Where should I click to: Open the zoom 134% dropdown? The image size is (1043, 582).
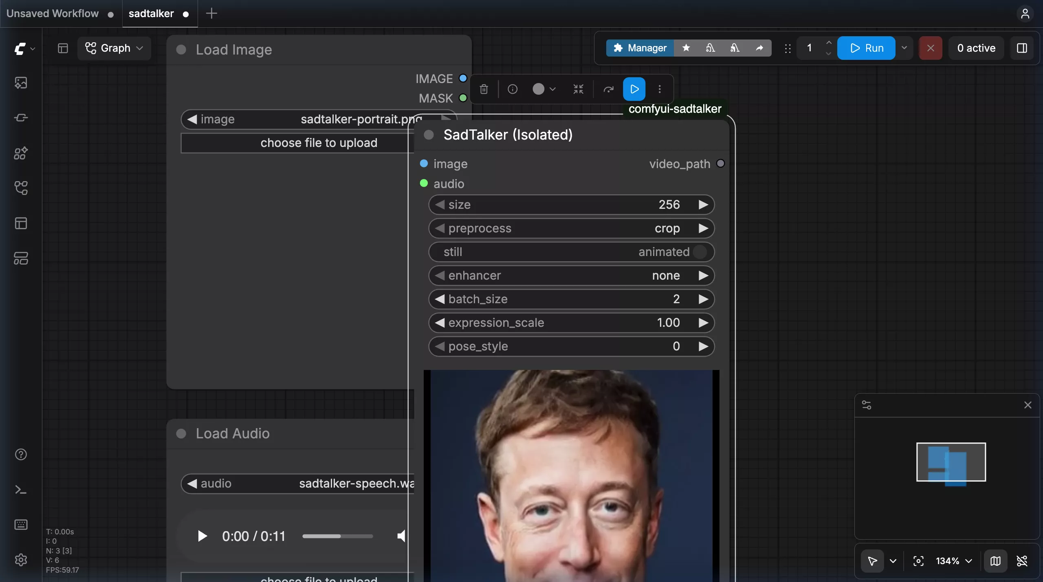(954, 561)
